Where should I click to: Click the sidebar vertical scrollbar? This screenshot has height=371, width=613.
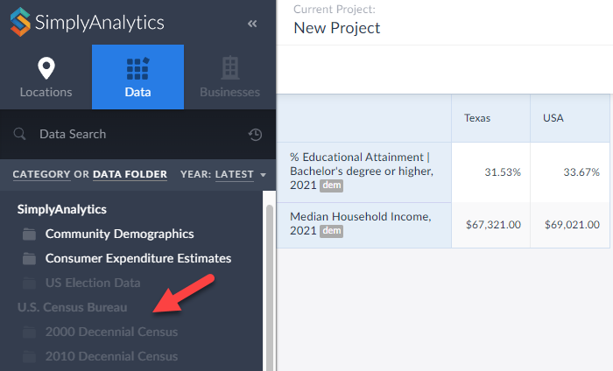269,289
